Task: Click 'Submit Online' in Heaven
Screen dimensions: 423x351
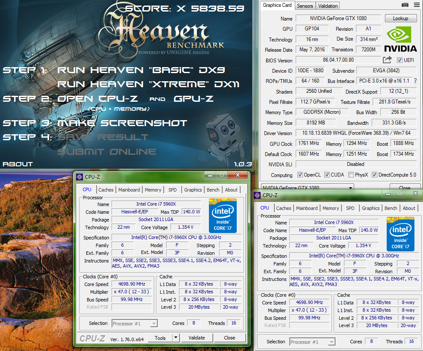Action: click(106, 152)
